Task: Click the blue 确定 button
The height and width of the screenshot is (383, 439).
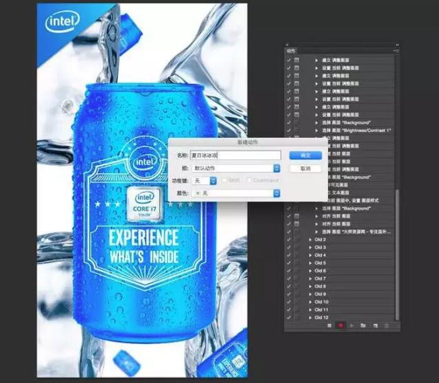Action: coord(305,155)
